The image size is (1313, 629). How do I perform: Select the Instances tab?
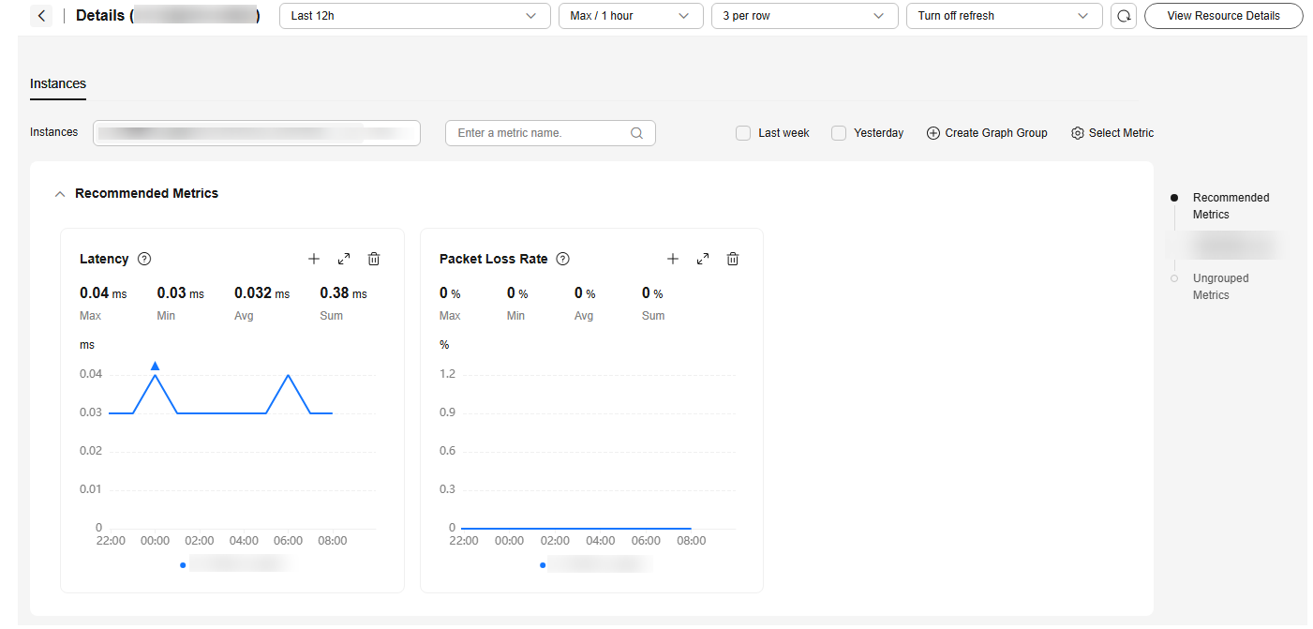(x=58, y=83)
